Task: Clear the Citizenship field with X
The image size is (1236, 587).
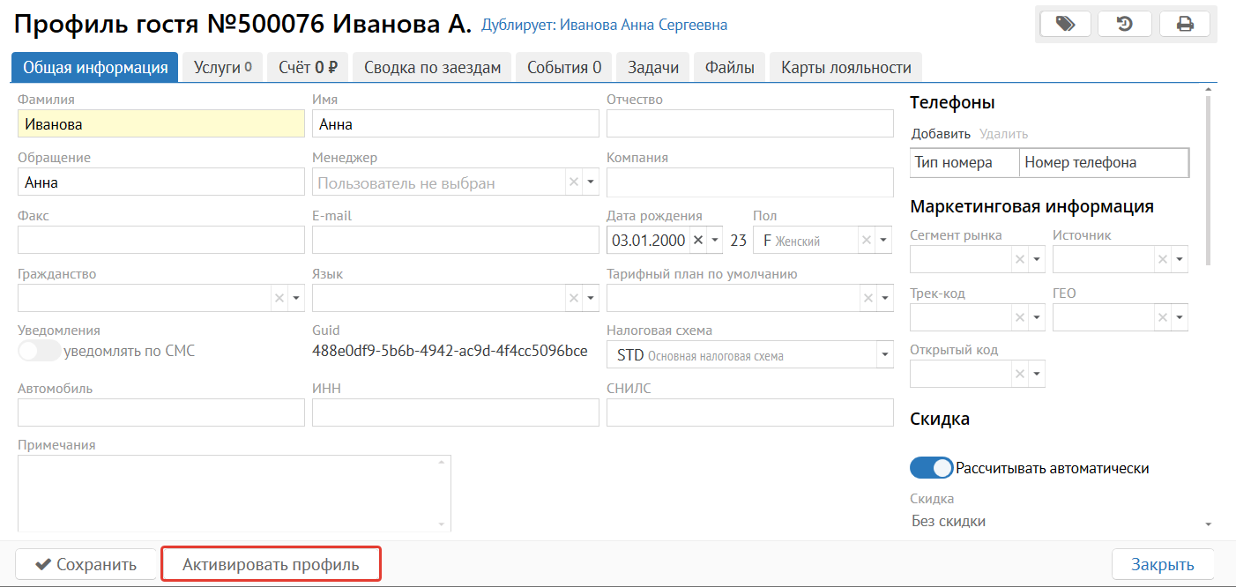Action: (x=279, y=299)
